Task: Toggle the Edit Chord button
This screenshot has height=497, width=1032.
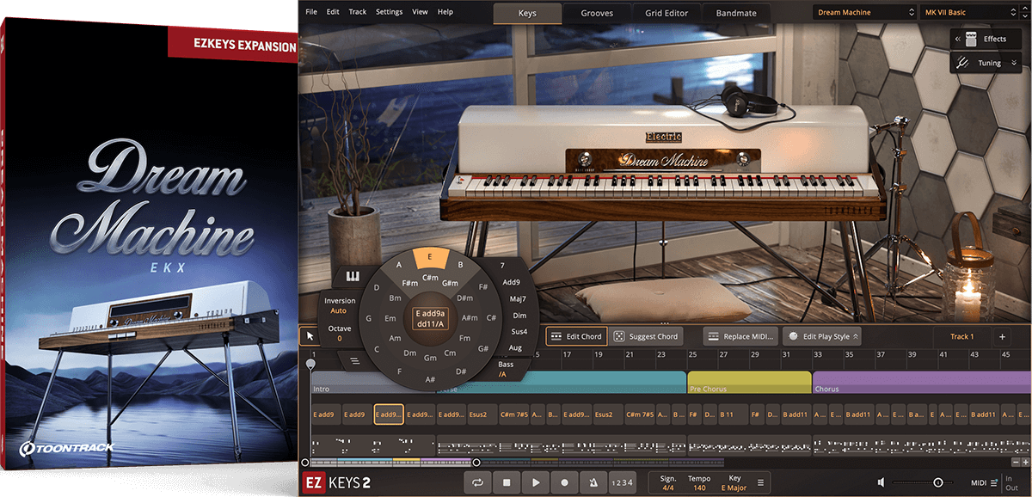Action: [x=576, y=336]
